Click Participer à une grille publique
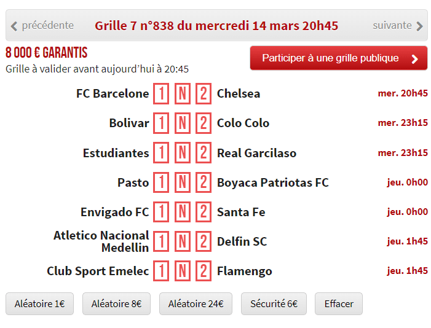The width and height of the screenshot is (431, 328). [339, 58]
